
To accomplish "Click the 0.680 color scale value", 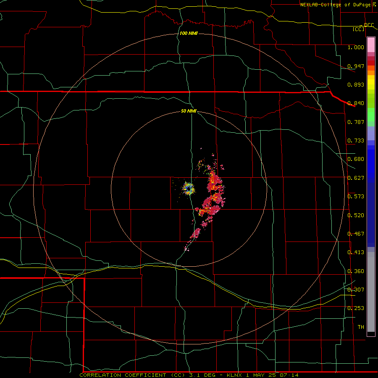I will point(356,159).
